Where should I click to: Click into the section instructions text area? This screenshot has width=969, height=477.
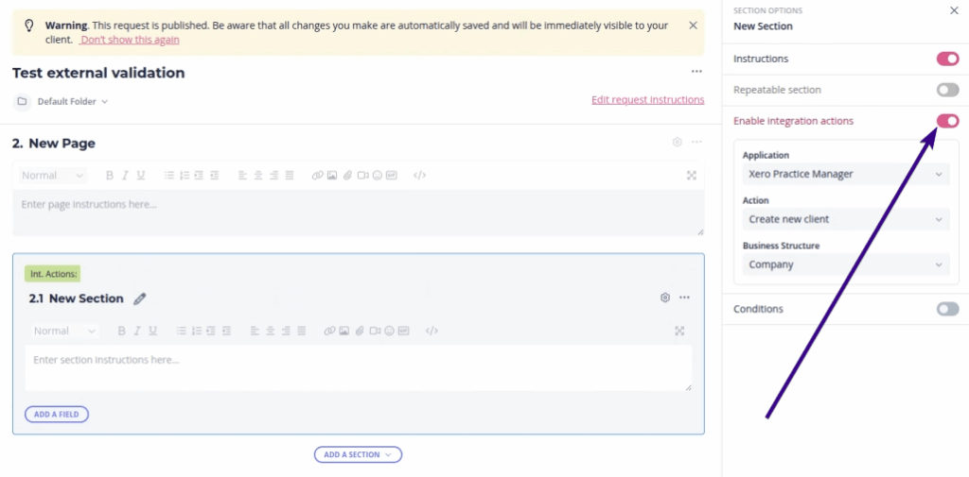358,366
